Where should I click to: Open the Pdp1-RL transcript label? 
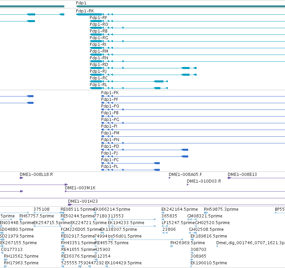pos(98,85)
